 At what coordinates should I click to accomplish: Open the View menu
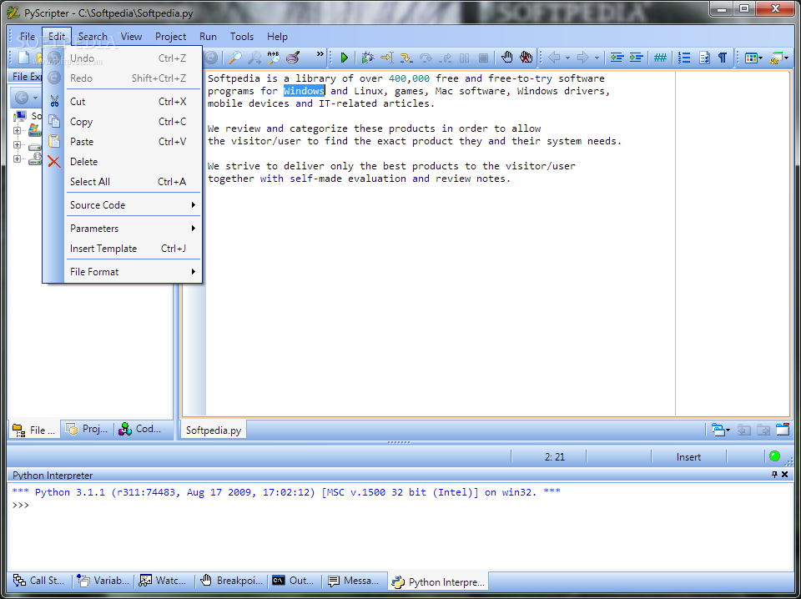[131, 36]
